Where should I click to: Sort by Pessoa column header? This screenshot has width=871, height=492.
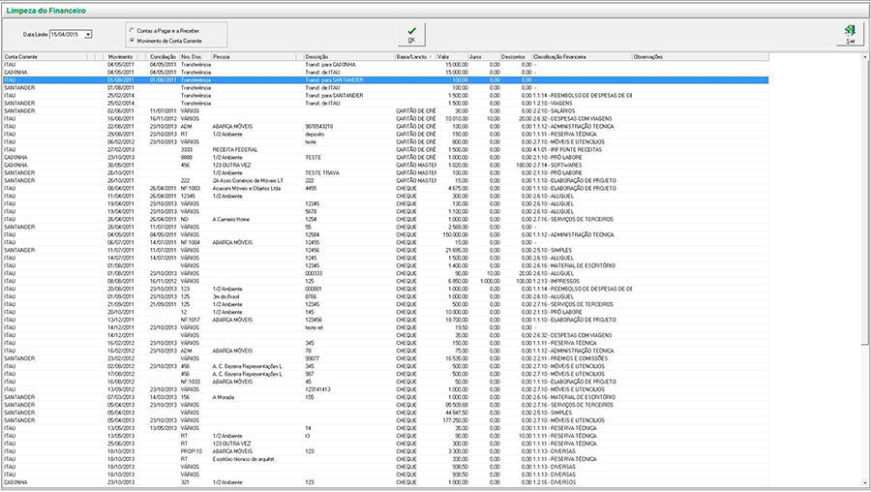pos(254,57)
